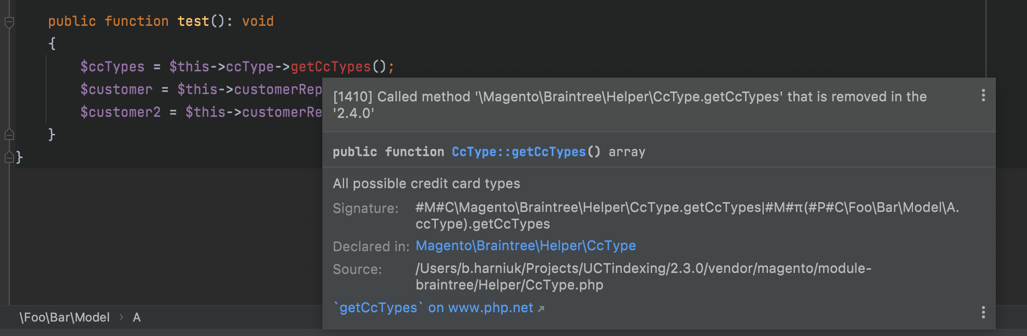Screen dimensions: 1027x336
Task: Click the \Foo\Bar\Model breadcrumb
Action: tap(64, 317)
